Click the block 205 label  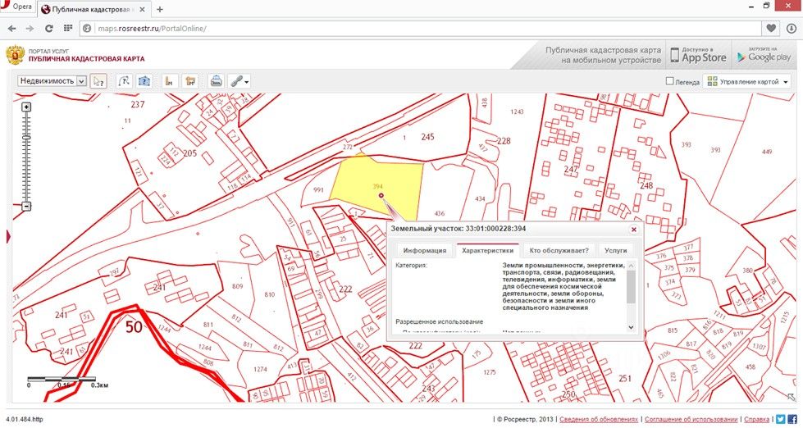click(190, 153)
